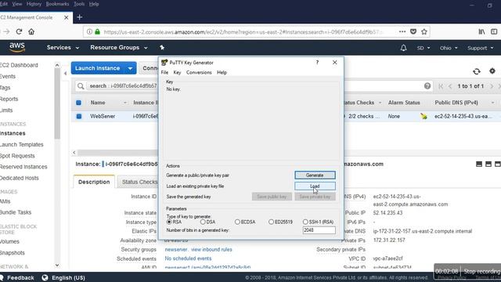
Task: Open Instances in the sidebar
Action: (13, 133)
